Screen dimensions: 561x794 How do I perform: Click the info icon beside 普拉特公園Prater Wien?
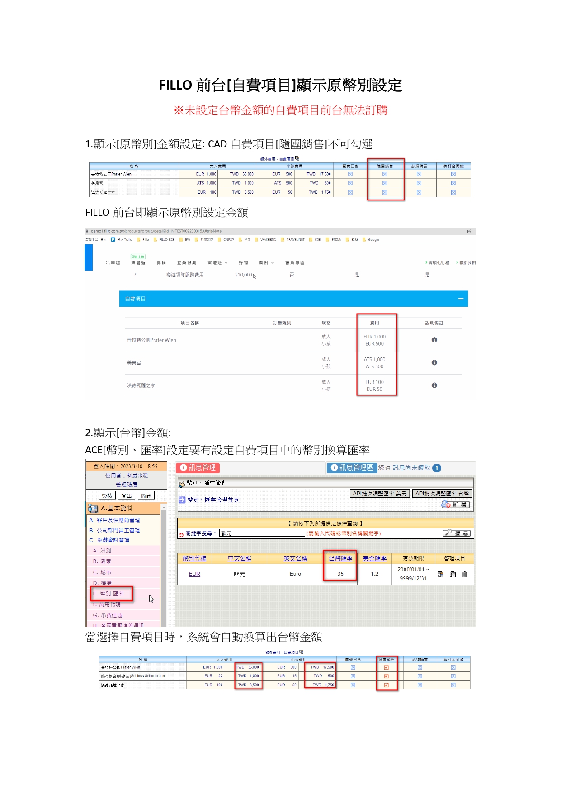434,340
